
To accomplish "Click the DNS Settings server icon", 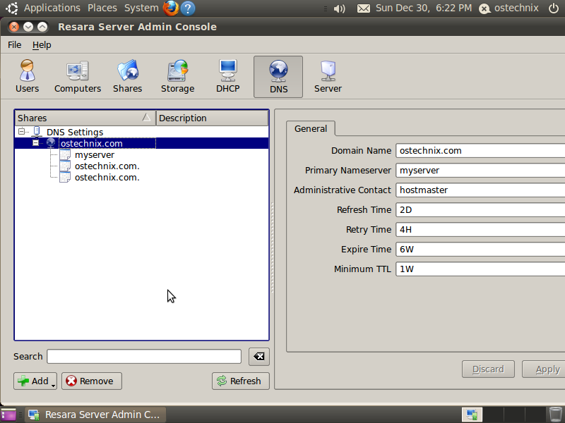I will 37,132.
